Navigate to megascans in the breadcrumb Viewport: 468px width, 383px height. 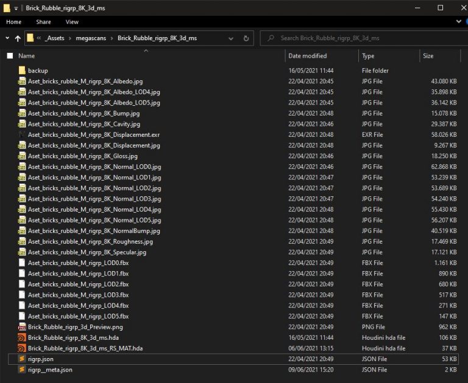(x=90, y=38)
